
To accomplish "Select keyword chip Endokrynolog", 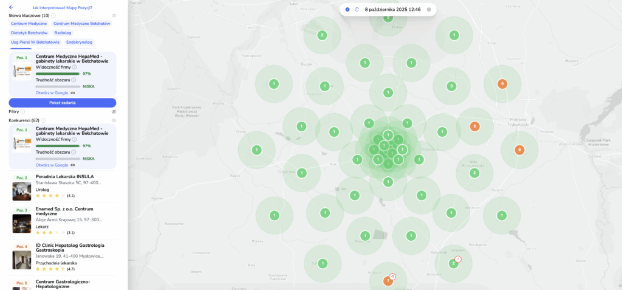I will pyautogui.click(x=80, y=42).
